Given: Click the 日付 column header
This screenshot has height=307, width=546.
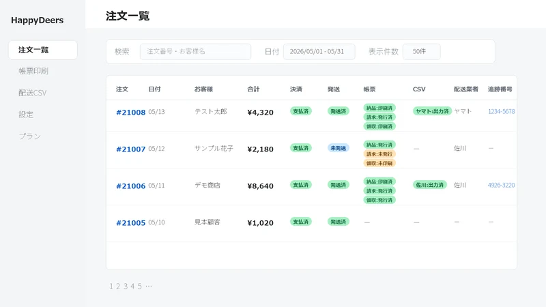Looking at the screenshot, I should coord(154,89).
